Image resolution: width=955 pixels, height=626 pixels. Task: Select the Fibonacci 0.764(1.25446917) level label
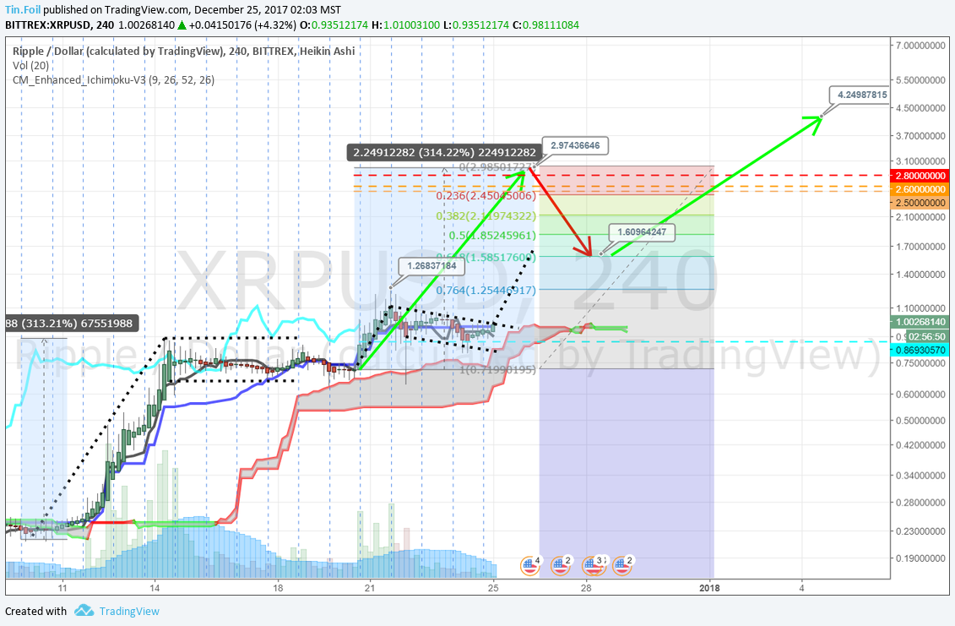coord(486,291)
